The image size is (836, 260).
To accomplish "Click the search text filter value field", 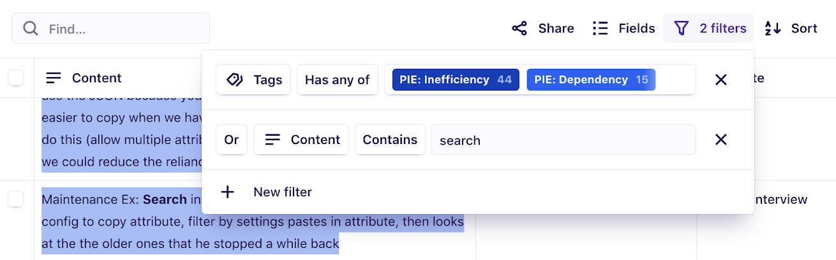I will tap(564, 140).
